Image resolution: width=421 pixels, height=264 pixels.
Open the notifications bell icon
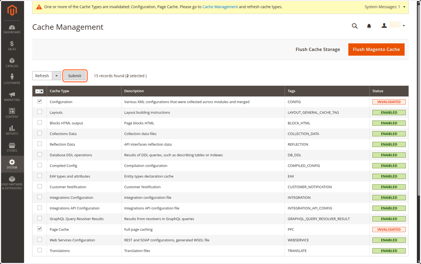click(369, 26)
